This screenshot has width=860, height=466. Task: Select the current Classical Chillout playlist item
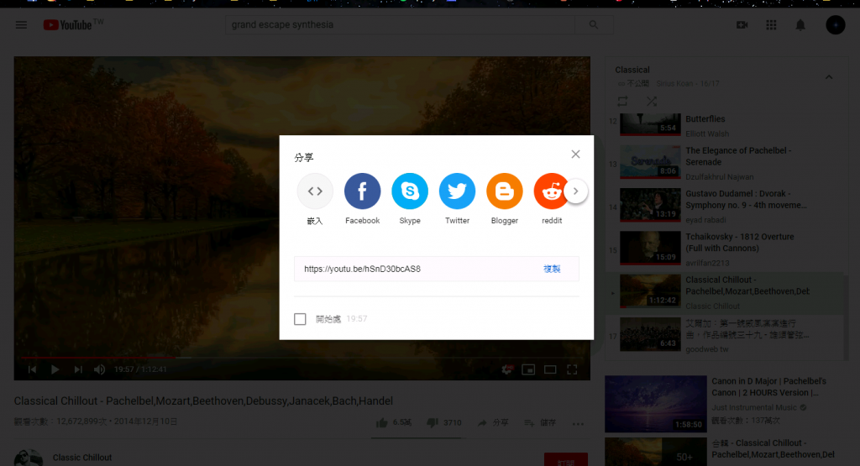pos(725,292)
